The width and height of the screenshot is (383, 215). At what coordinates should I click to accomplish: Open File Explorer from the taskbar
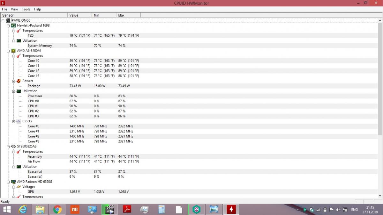pos(40,209)
